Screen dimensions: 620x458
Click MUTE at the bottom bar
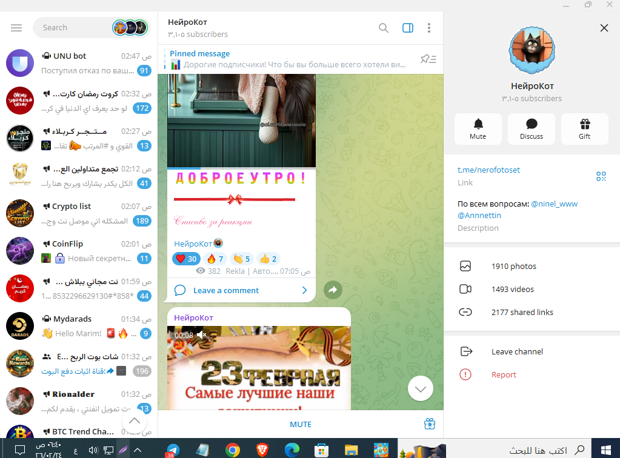click(301, 425)
